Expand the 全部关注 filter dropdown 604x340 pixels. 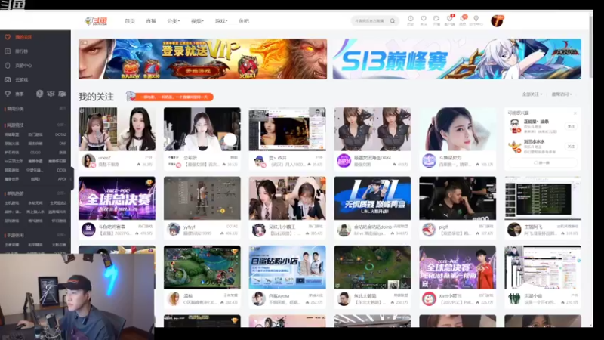532,94
